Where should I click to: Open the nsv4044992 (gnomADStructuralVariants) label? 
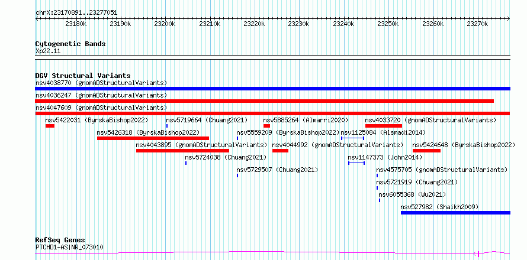[x=338, y=145]
